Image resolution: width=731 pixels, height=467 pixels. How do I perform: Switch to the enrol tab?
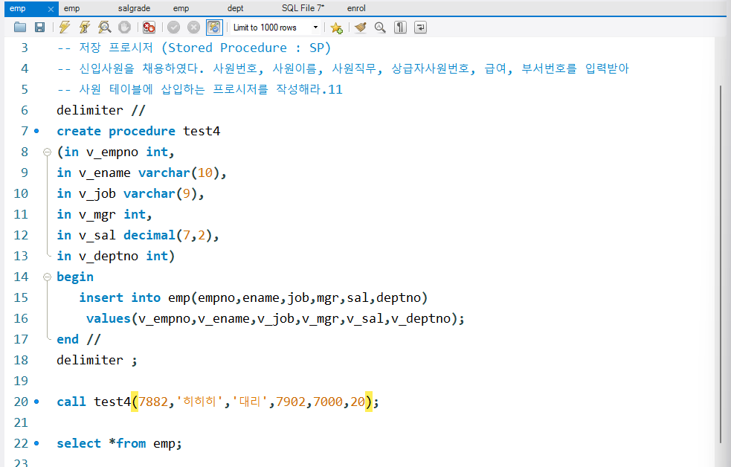[356, 8]
